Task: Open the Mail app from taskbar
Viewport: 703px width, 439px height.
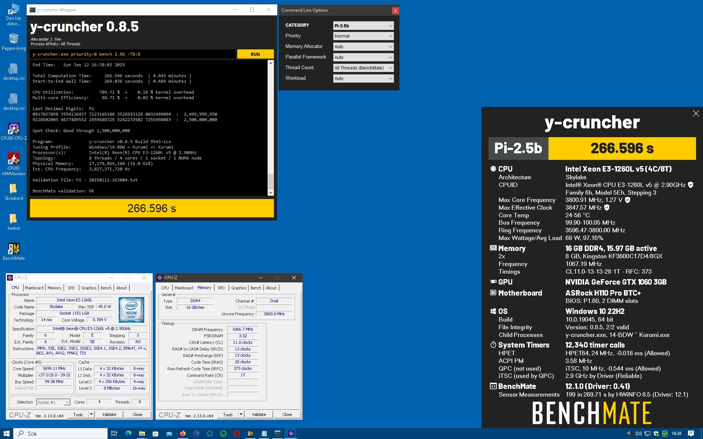Action: tap(169, 434)
